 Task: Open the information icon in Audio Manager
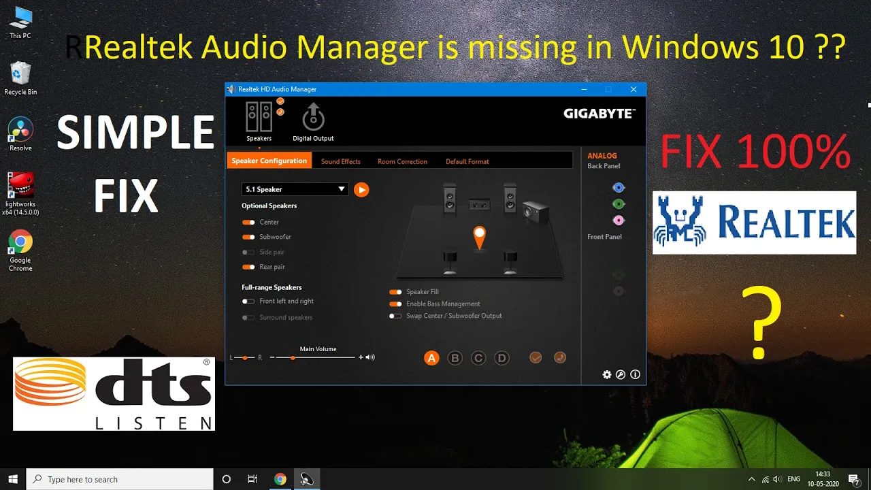coord(635,374)
